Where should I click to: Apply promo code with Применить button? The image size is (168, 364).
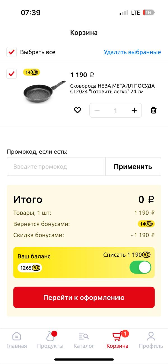(x=133, y=167)
